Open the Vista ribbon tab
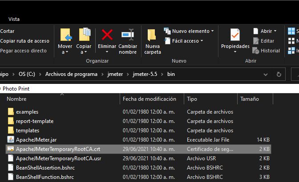The image size is (299, 182). [14, 19]
